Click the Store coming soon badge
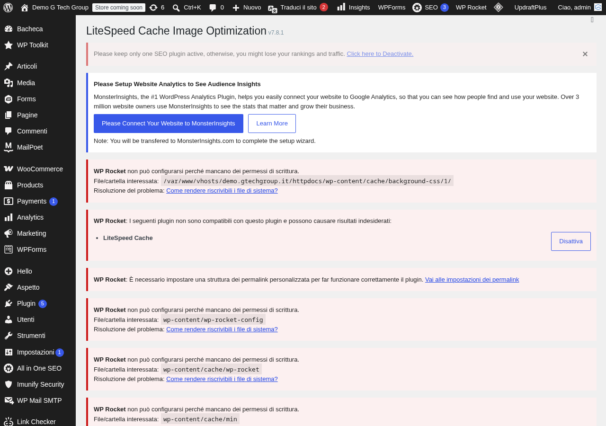This screenshot has width=606, height=426. (x=119, y=8)
